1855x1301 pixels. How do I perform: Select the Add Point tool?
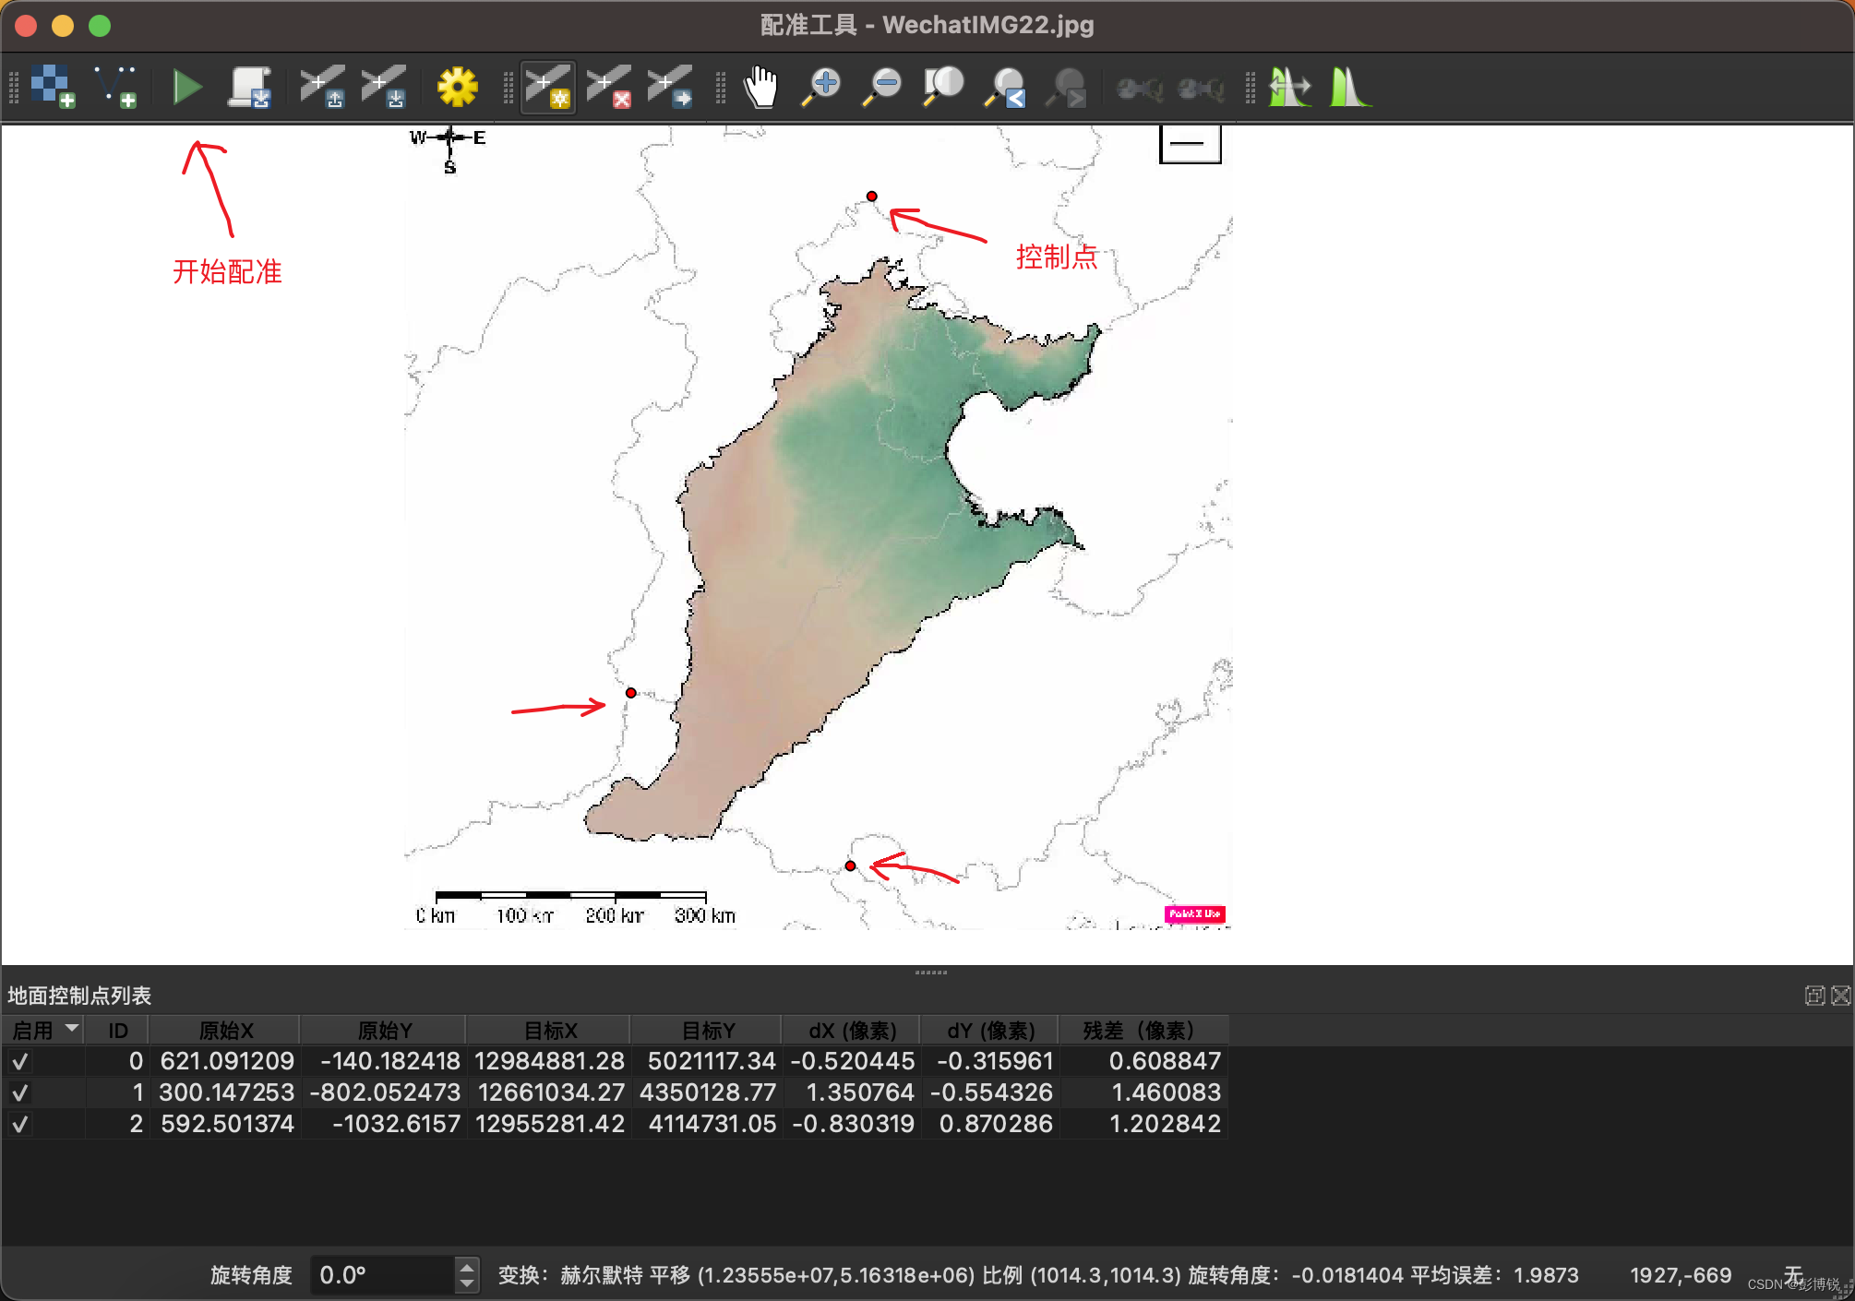coord(548,87)
